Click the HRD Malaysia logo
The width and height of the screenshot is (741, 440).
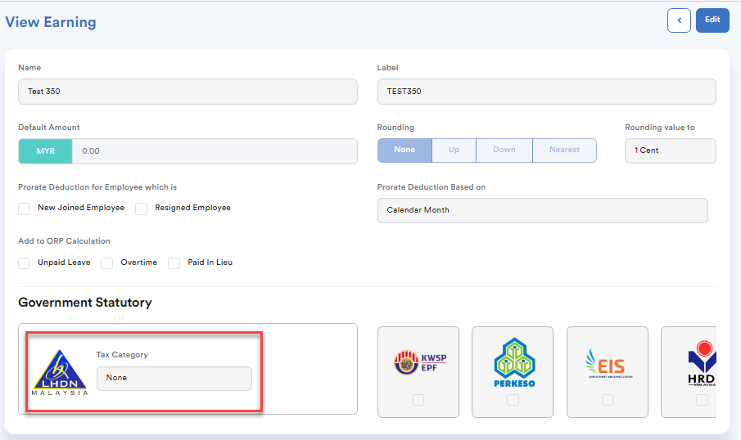pyautogui.click(x=702, y=363)
